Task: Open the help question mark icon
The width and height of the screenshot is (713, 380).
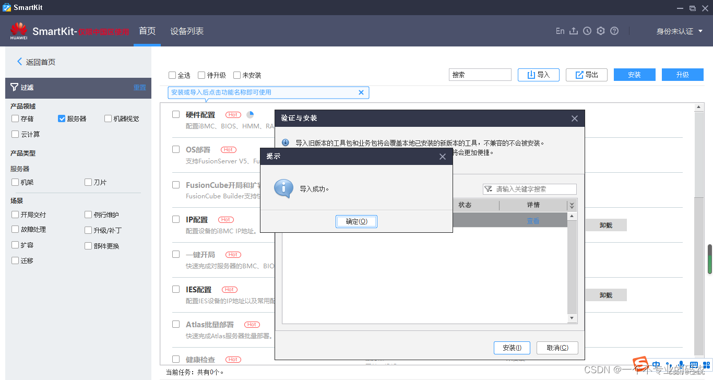Action: pos(614,31)
